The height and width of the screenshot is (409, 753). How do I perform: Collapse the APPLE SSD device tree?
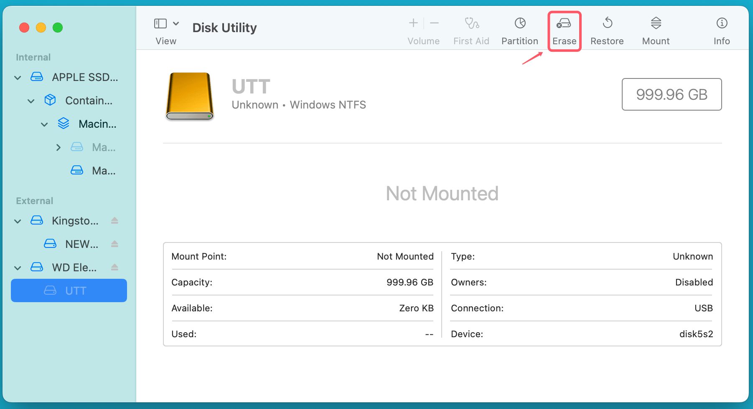coord(17,77)
